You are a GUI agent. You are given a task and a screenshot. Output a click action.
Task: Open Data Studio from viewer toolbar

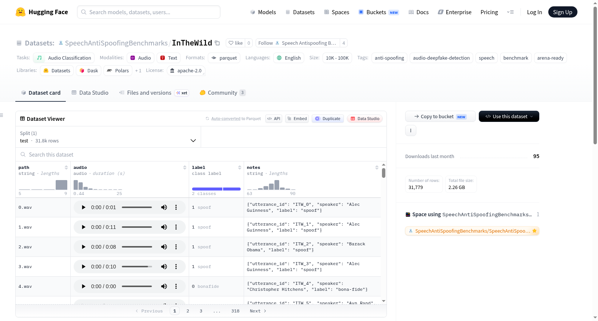(365, 119)
